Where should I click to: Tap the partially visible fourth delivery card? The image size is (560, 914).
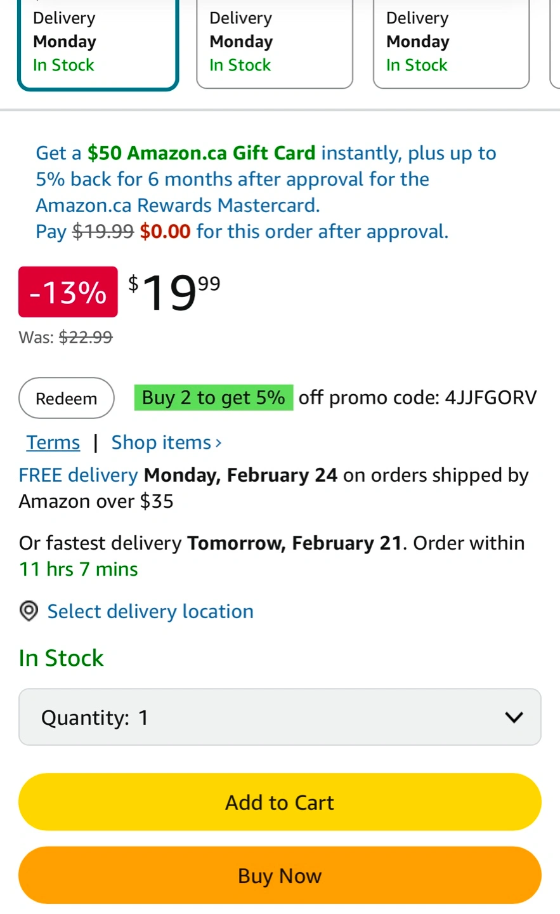555,43
